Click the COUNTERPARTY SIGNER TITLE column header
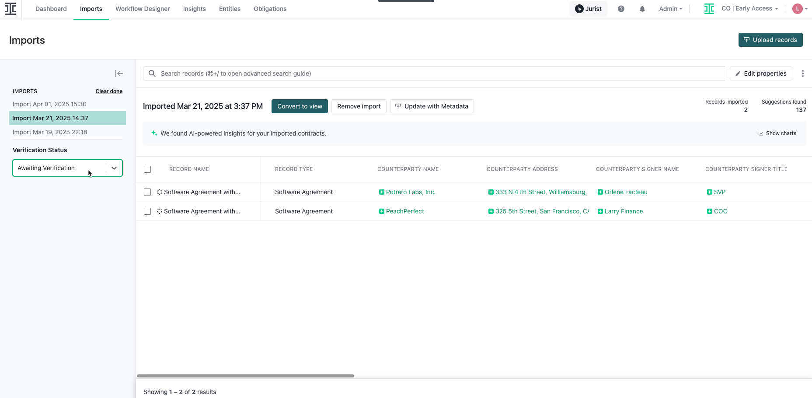This screenshot has height=398, width=812. [746, 169]
